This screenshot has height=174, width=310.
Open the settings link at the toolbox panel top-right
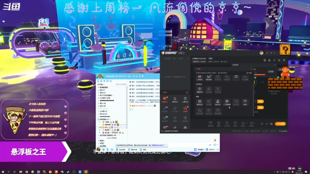[249, 73]
